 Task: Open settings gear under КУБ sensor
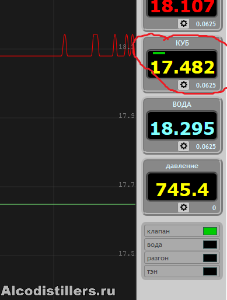click(x=183, y=85)
